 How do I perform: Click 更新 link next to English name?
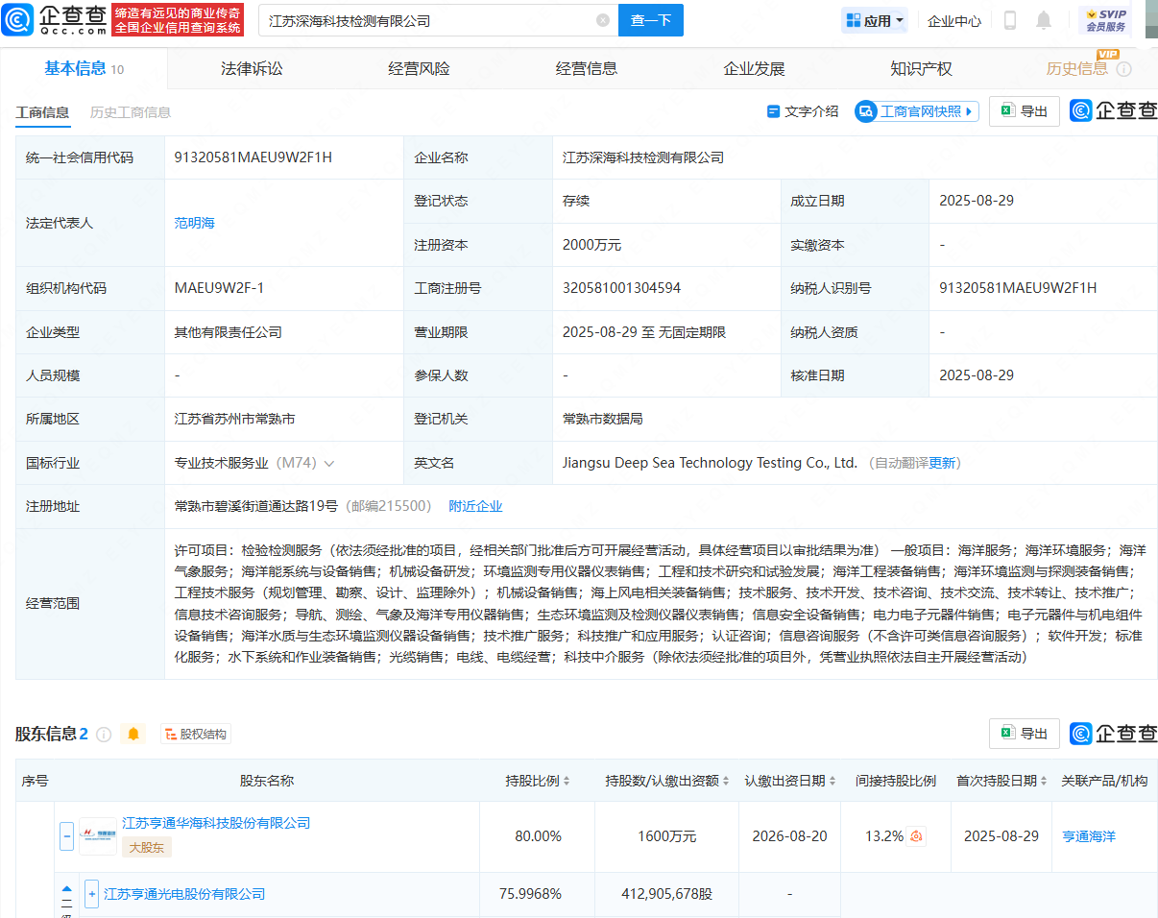click(x=943, y=463)
